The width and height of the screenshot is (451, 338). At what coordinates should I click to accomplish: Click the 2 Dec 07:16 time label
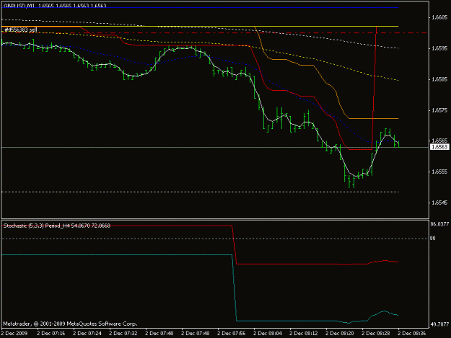(x=51, y=333)
